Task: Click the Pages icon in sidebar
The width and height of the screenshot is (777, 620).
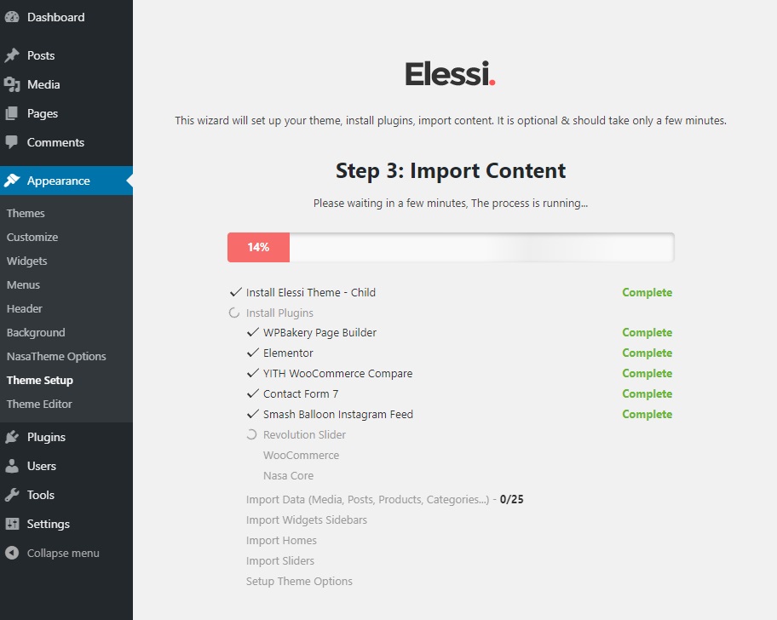Action: [x=12, y=113]
